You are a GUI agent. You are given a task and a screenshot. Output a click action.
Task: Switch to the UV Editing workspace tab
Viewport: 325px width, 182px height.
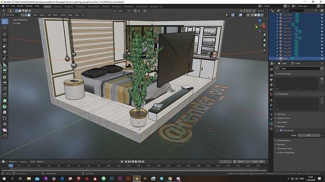[80, 7]
